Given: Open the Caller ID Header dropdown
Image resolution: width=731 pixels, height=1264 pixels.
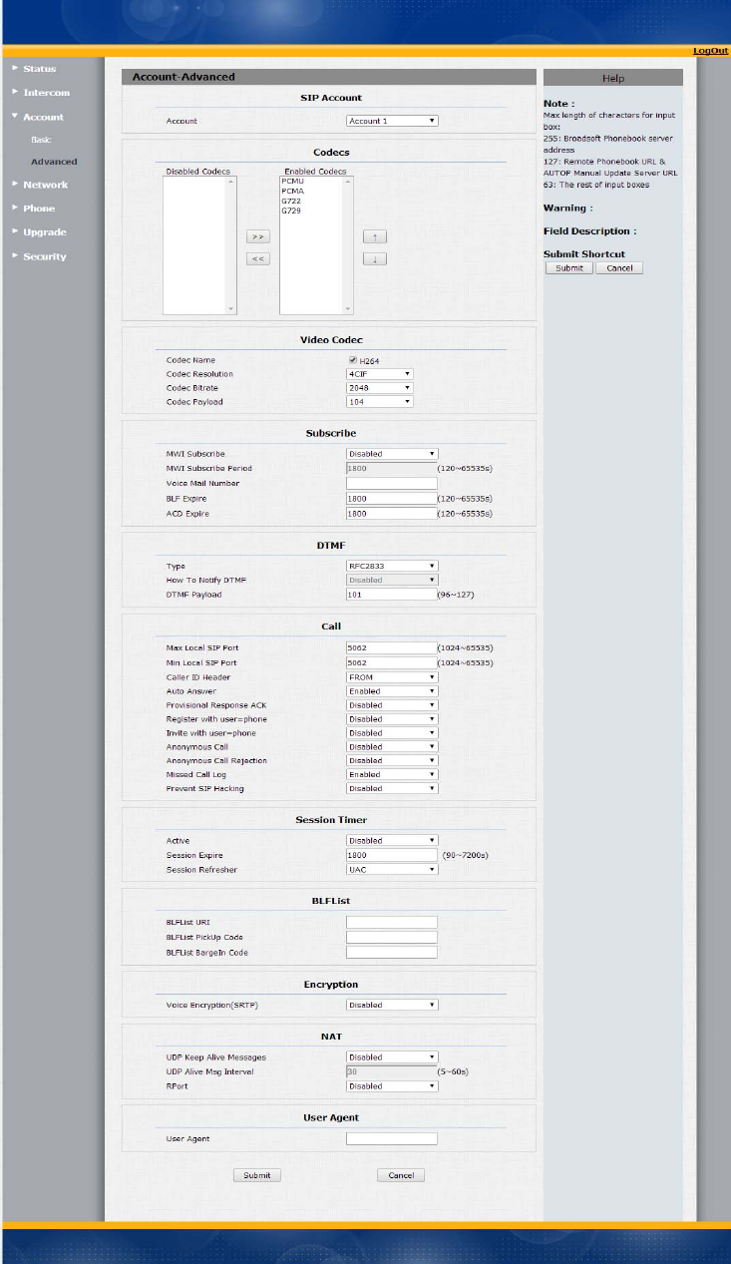Looking at the screenshot, I should [x=392, y=677].
